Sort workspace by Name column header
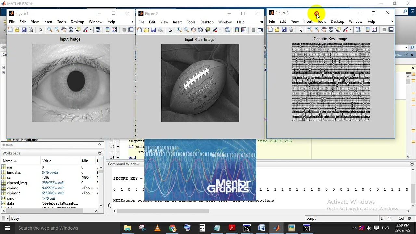Screen dimensions: 416x234 [21, 161]
